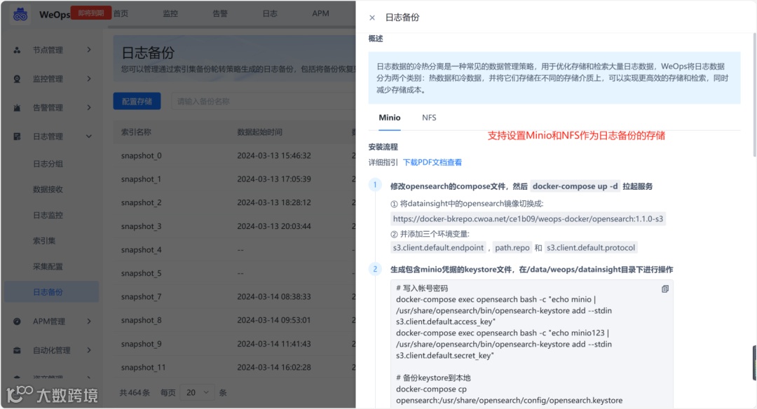The image size is (757, 409).
Task: Select the snapshot_0 row name
Action: [142, 155]
